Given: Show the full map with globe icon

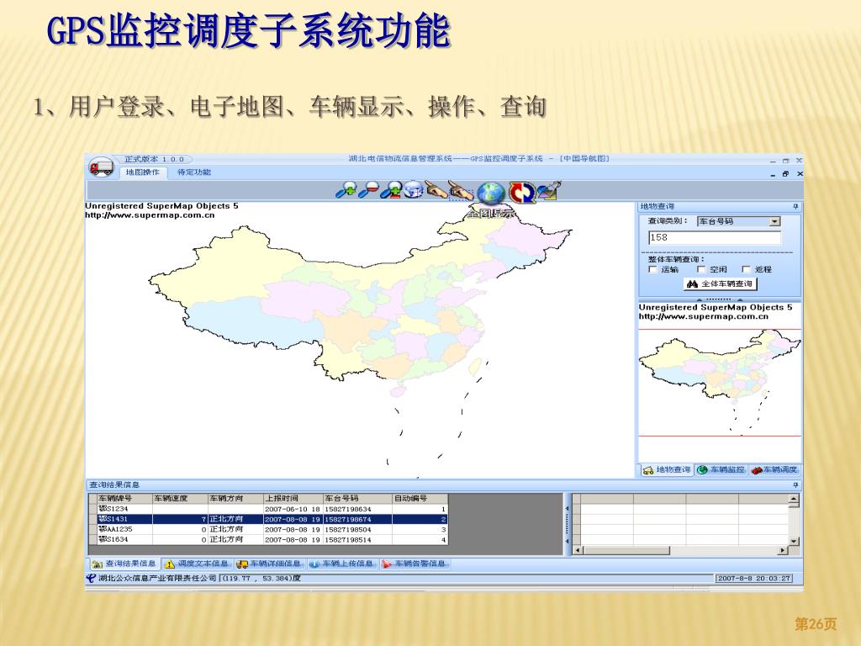Looking at the screenshot, I should pos(490,193).
